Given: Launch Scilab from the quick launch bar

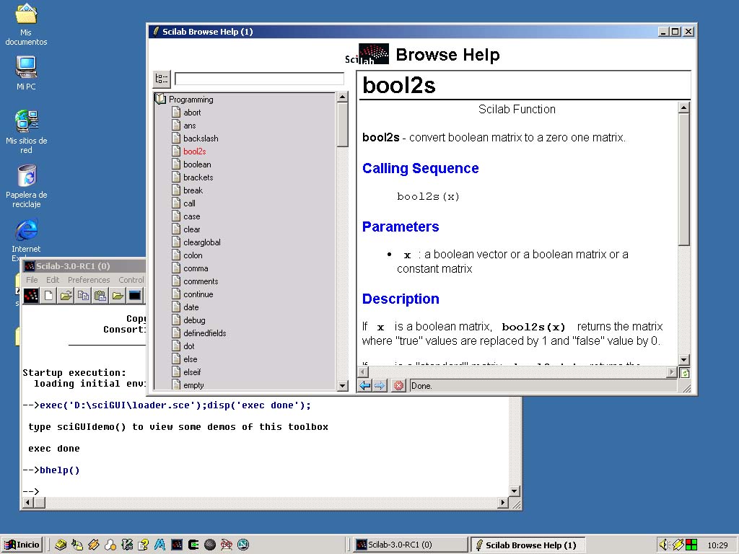Looking at the screenshot, I should coord(175,545).
